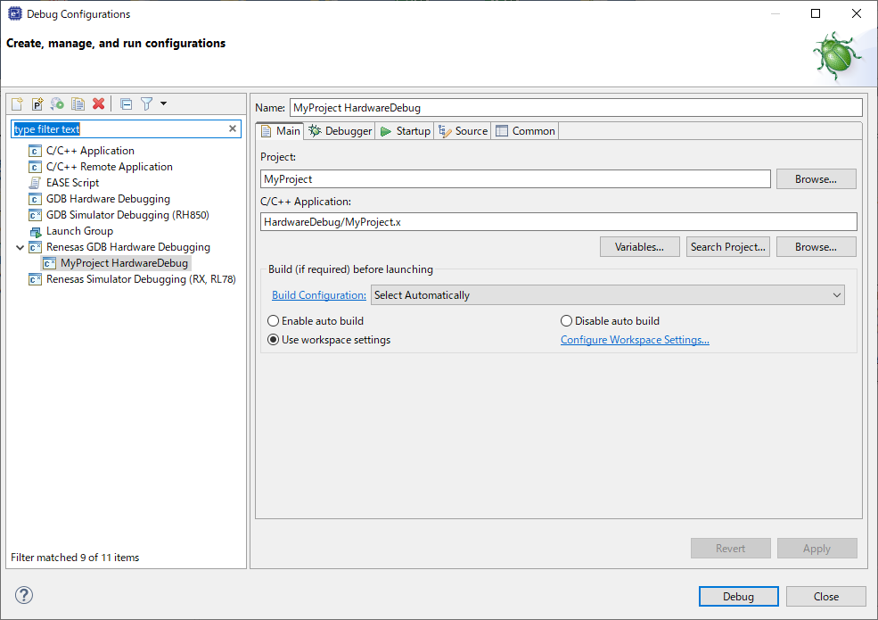Select Launch Group configuration type

coord(79,231)
